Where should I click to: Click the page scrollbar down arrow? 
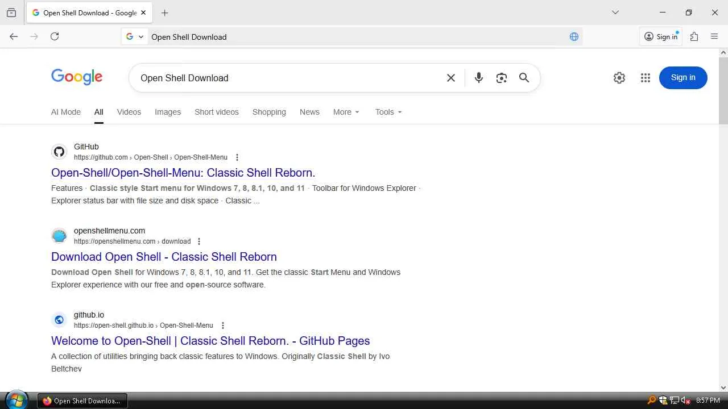[723, 388]
